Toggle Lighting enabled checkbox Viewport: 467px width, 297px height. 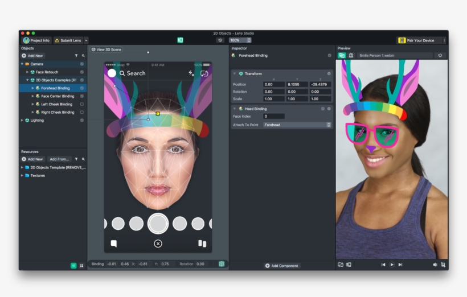pyautogui.click(x=82, y=120)
